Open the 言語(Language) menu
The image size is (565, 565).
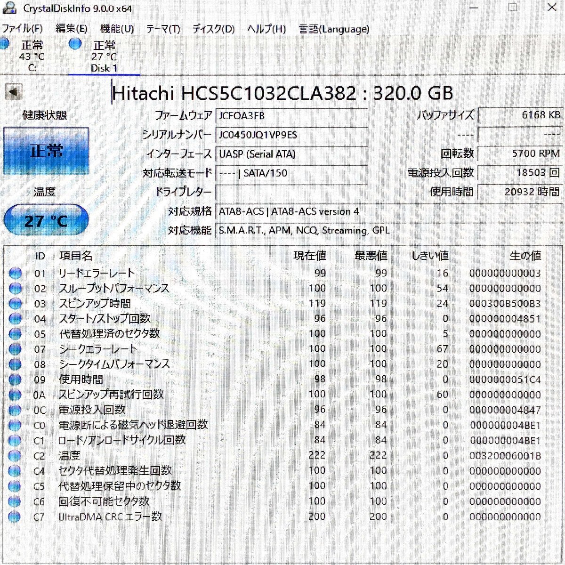332,29
